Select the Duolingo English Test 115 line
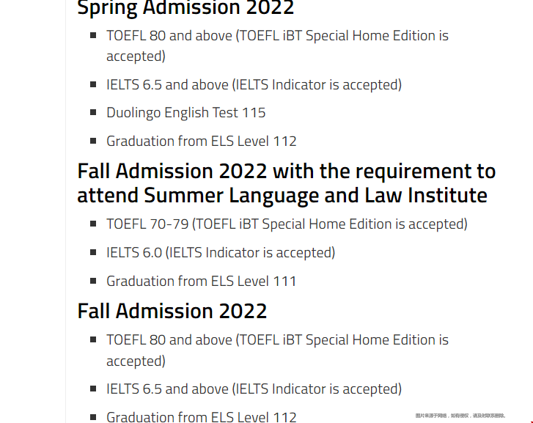Screen dimensions: 533x423 (186, 113)
